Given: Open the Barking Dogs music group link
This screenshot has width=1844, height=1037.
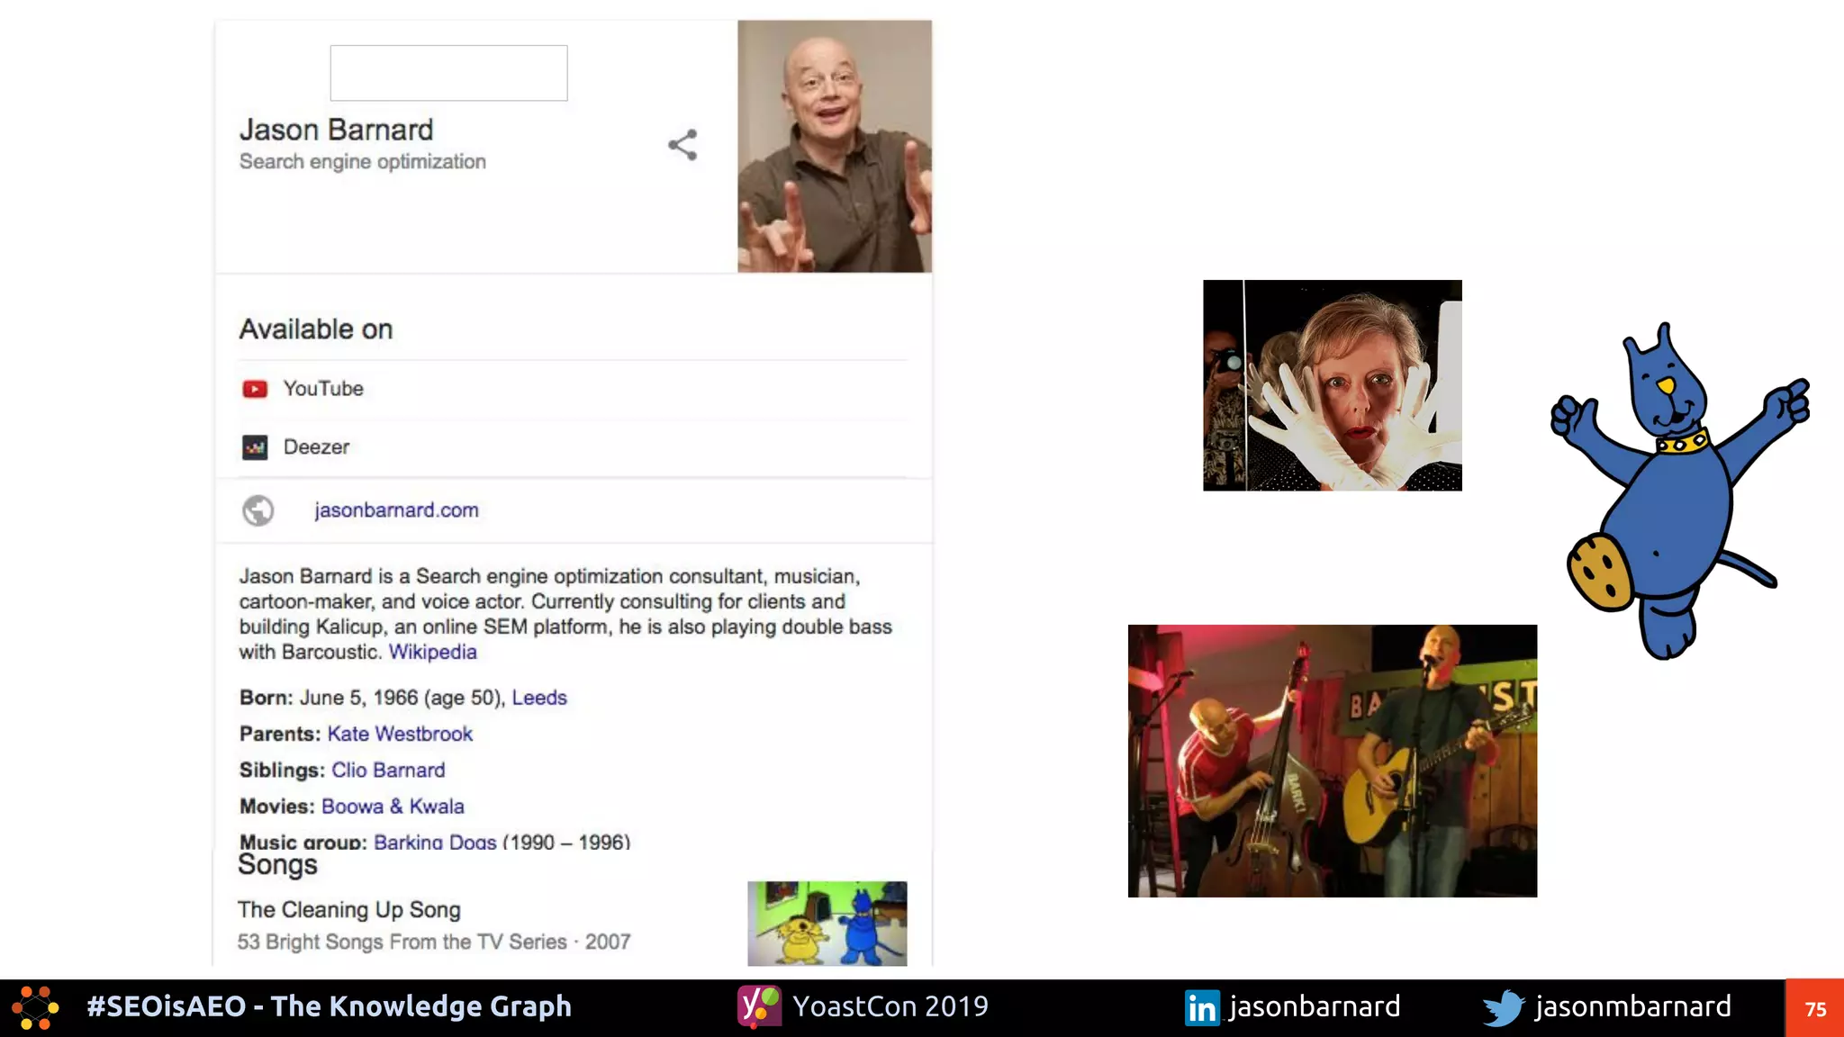Looking at the screenshot, I should tap(435, 843).
